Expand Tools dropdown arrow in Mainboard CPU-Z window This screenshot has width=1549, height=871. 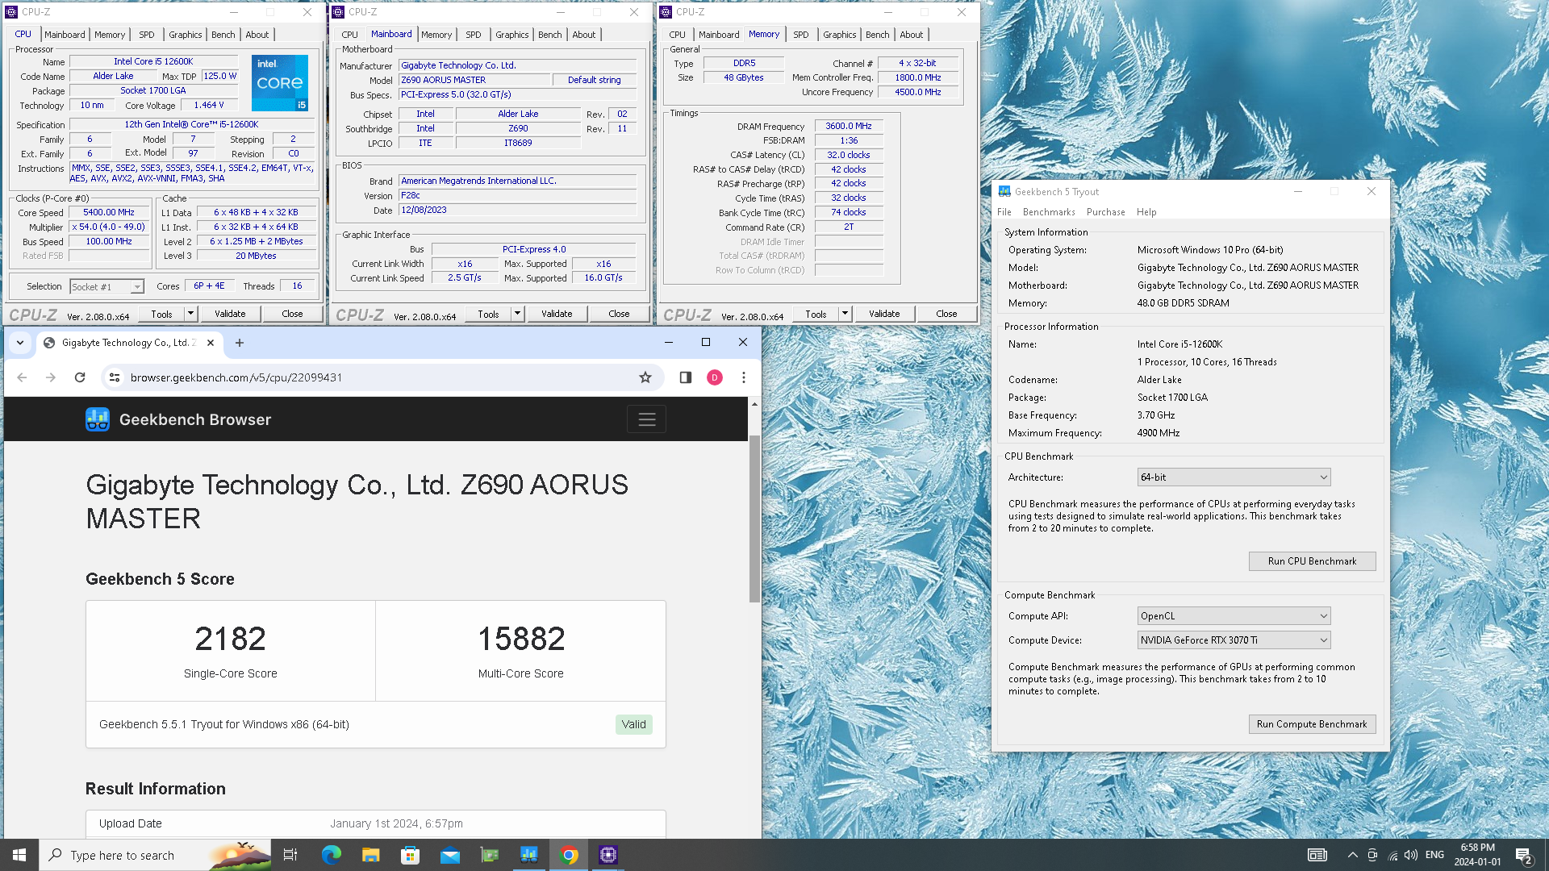point(518,314)
